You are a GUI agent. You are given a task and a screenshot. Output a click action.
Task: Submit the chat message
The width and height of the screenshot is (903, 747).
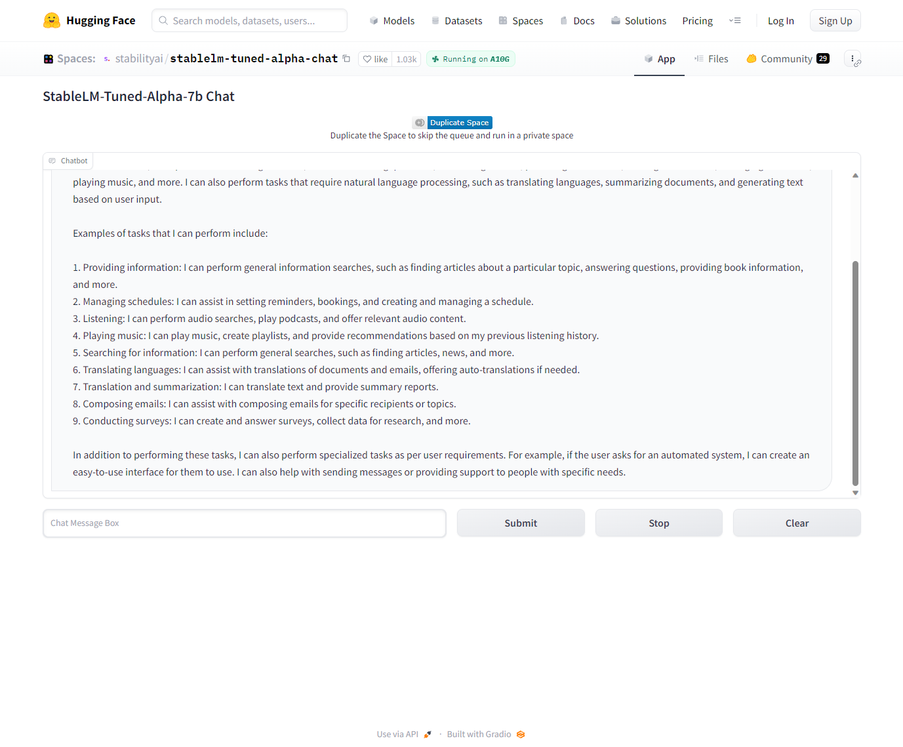[x=521, y=523]
